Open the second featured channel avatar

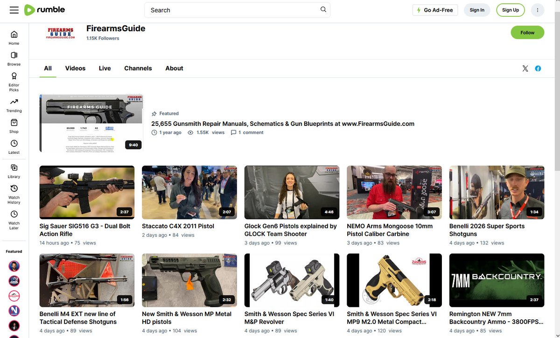click(14, 281)
